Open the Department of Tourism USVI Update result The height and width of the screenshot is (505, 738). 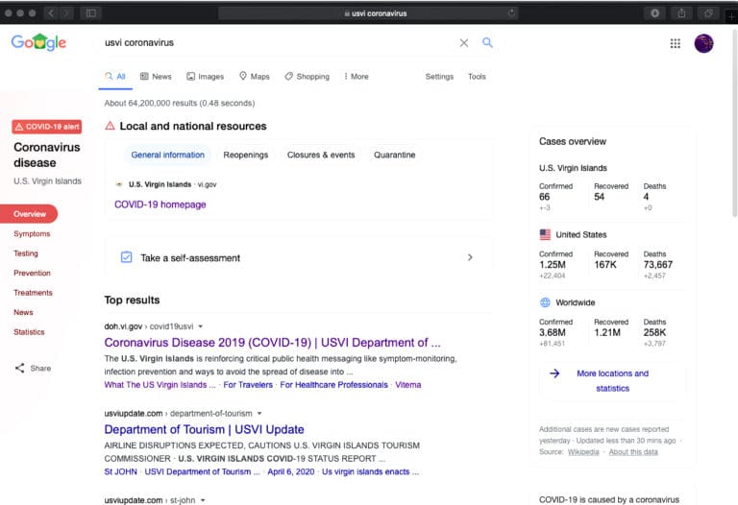[205, 429]
